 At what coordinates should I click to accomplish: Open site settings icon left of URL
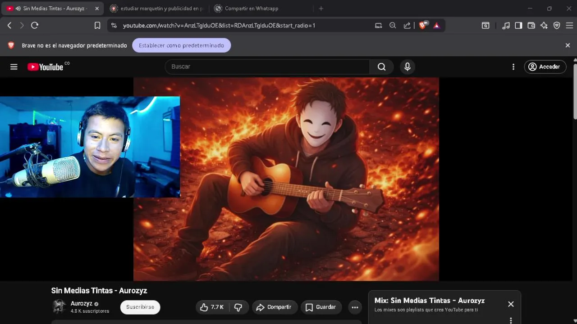(114, 26)
